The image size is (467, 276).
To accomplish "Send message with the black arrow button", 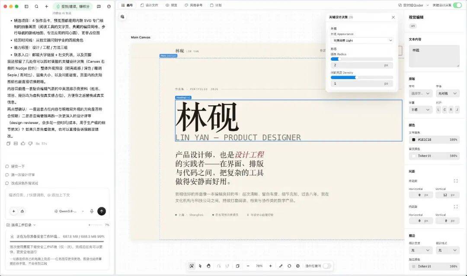I will [102, 211].
